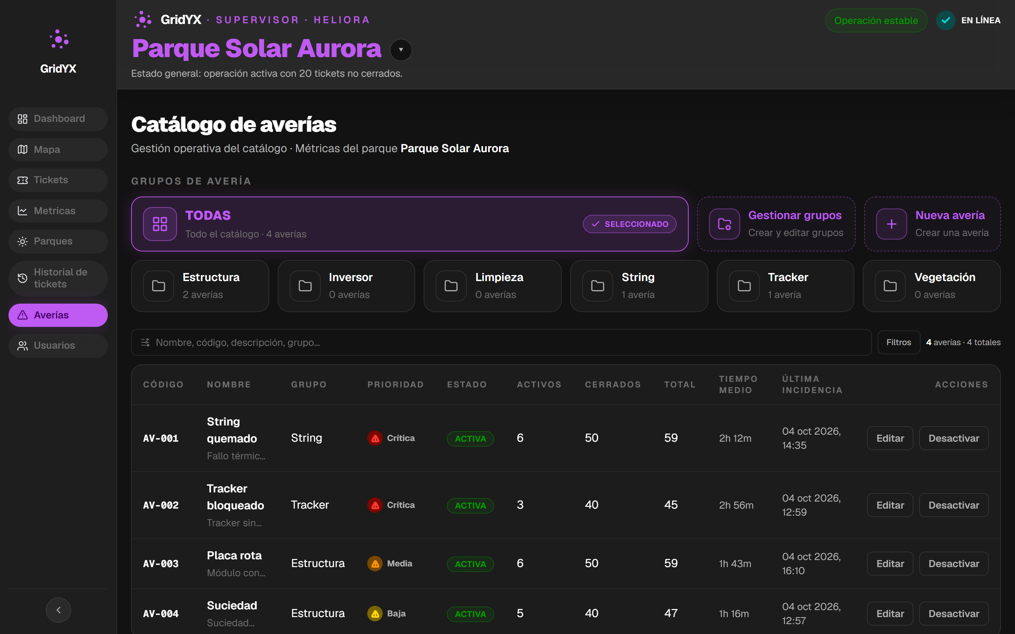Click the Operación estable status pill
This screenshot has height=634, width=1015.
point(876,20)
